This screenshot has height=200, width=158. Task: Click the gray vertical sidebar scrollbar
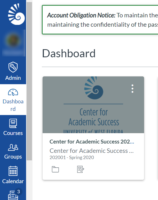29,81
